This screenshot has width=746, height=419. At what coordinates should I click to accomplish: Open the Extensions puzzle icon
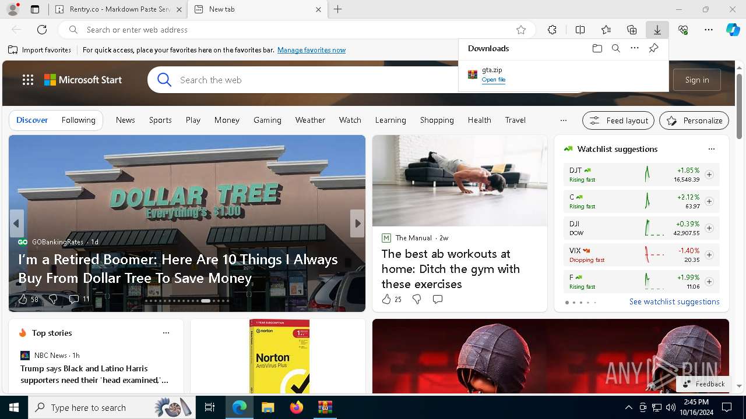[x=553, y=30]
